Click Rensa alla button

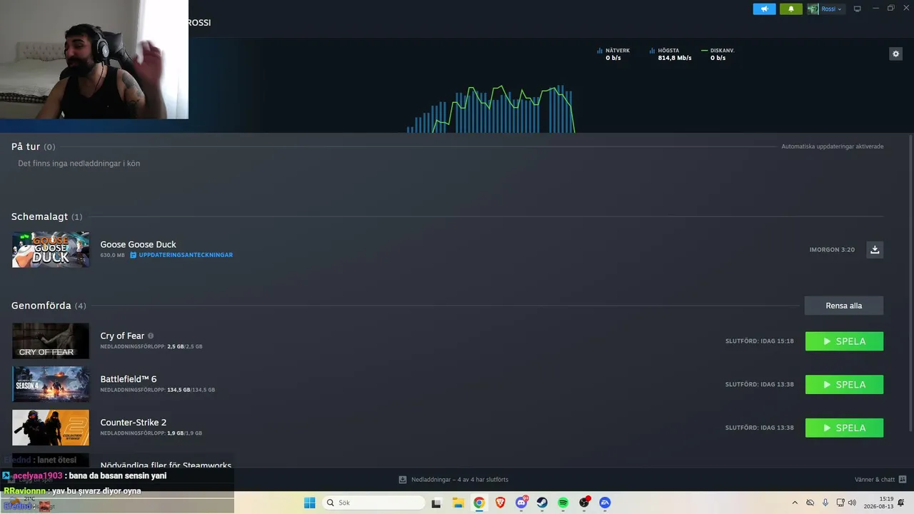click(x=844, y=306)
